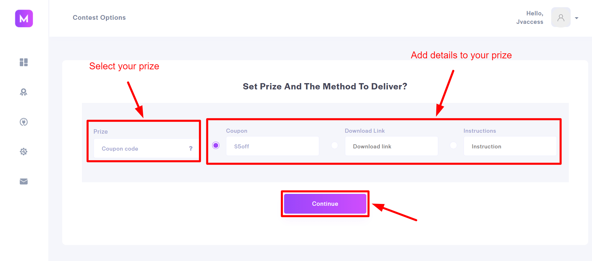
Task: Open the contests award ribbon icon
Action: click(24, 92)
